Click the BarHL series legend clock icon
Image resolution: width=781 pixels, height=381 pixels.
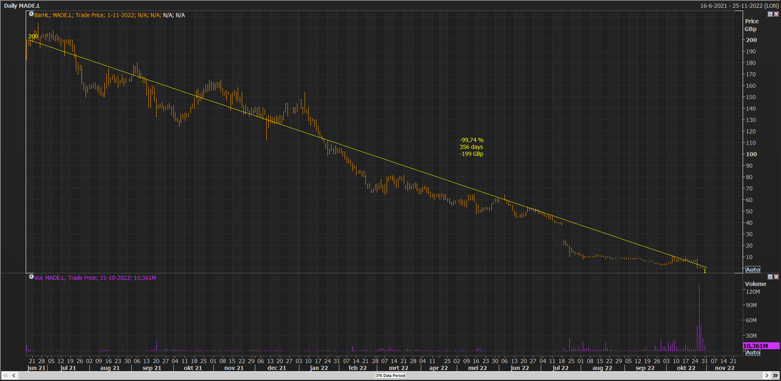pos(30,14)
